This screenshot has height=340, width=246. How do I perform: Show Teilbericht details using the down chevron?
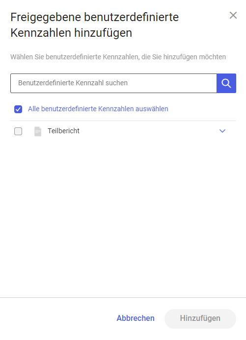(222, 131)
